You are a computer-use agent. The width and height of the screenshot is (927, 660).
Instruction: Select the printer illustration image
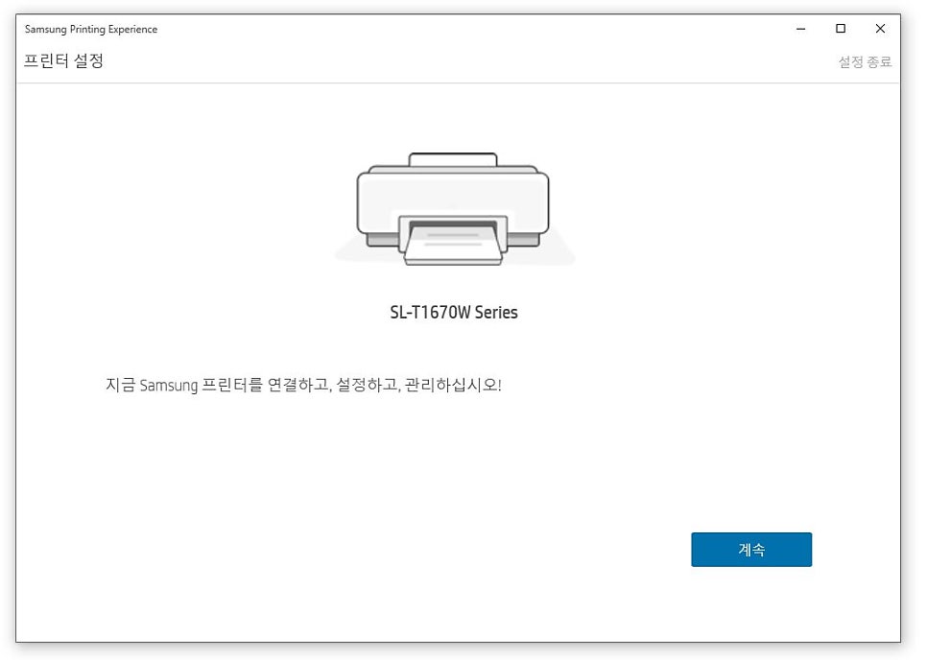click(451, 206)
